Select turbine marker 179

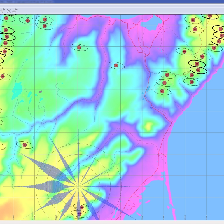pos(79,47)
